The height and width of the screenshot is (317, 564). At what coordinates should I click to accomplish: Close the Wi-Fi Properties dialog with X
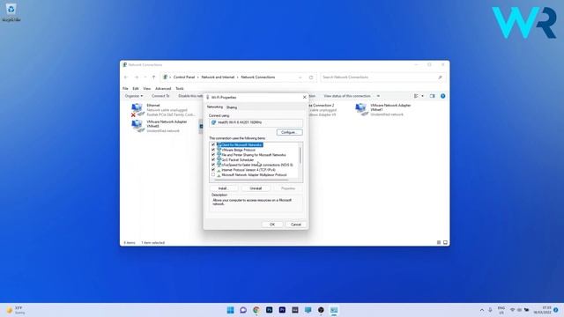coord(304,97)
